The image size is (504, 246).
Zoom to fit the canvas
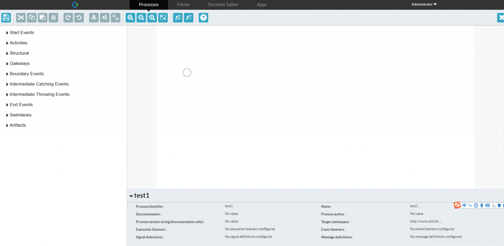pos(163,18)
